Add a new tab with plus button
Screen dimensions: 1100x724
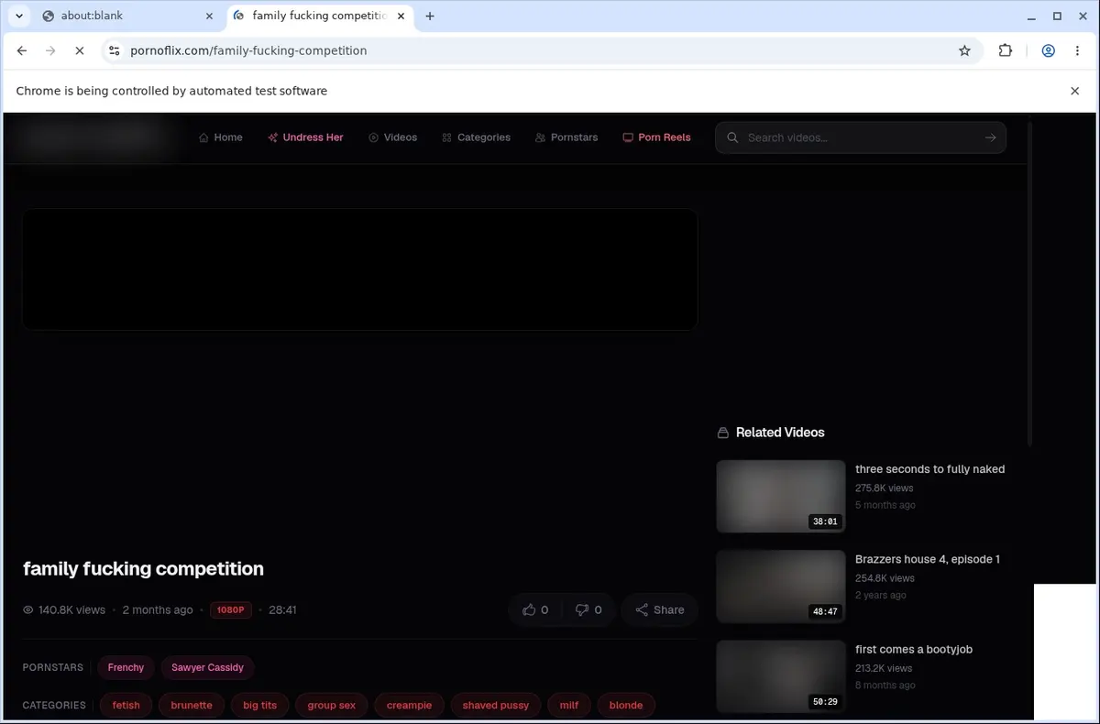click(x=430, y=16)
